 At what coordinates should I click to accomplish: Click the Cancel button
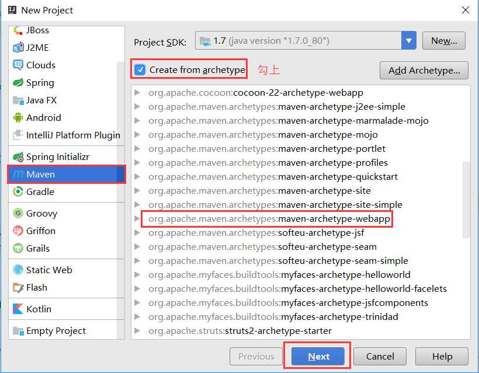point(380,356)
